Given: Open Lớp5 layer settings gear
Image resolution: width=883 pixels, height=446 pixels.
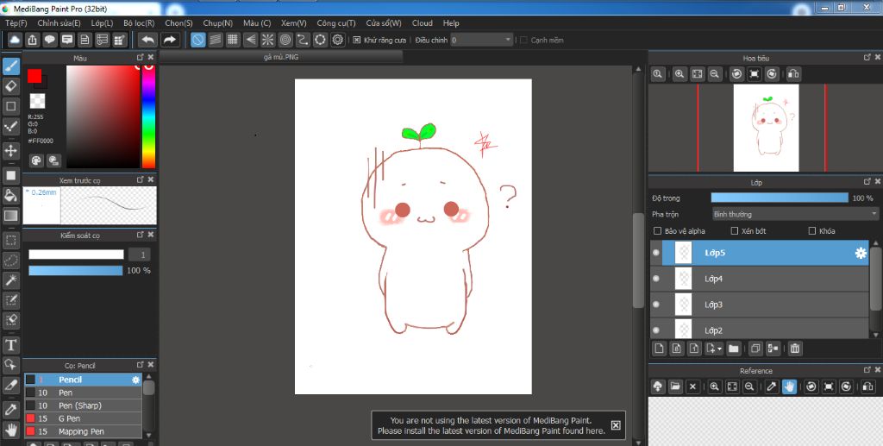Looking at the screenshot, I should click(861, 253).
